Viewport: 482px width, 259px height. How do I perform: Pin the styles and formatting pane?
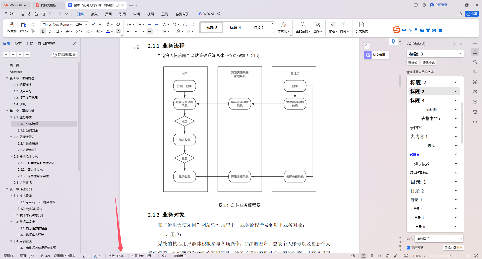(454, 44)
